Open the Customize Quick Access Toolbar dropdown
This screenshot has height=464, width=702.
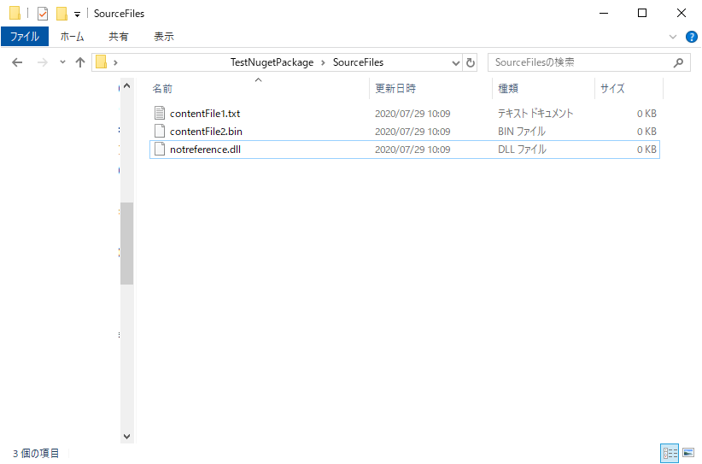[77, 15]
